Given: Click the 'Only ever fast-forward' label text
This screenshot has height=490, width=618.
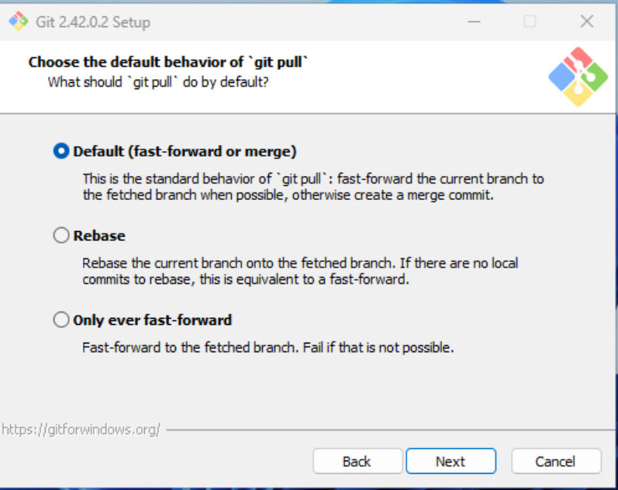Looking at the screenshot, I should coord(153,319).
